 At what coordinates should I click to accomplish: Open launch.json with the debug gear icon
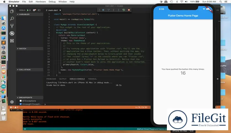pyautogui.click(x=34, y=10)
